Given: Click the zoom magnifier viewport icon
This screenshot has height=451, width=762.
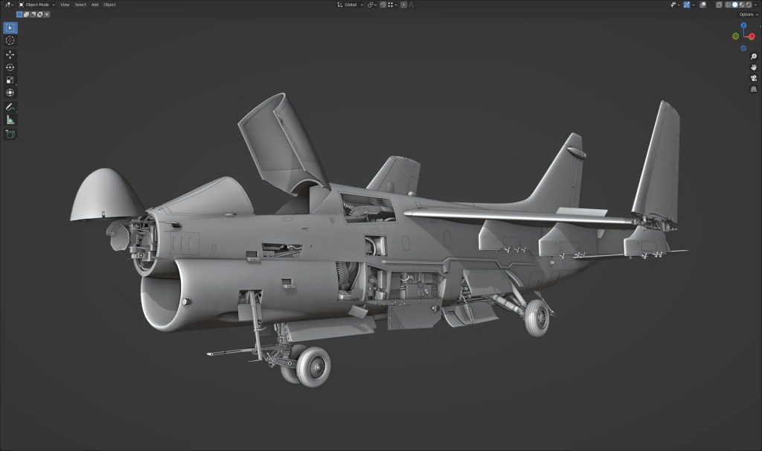Looking at the screenshot, I should 754,57.
